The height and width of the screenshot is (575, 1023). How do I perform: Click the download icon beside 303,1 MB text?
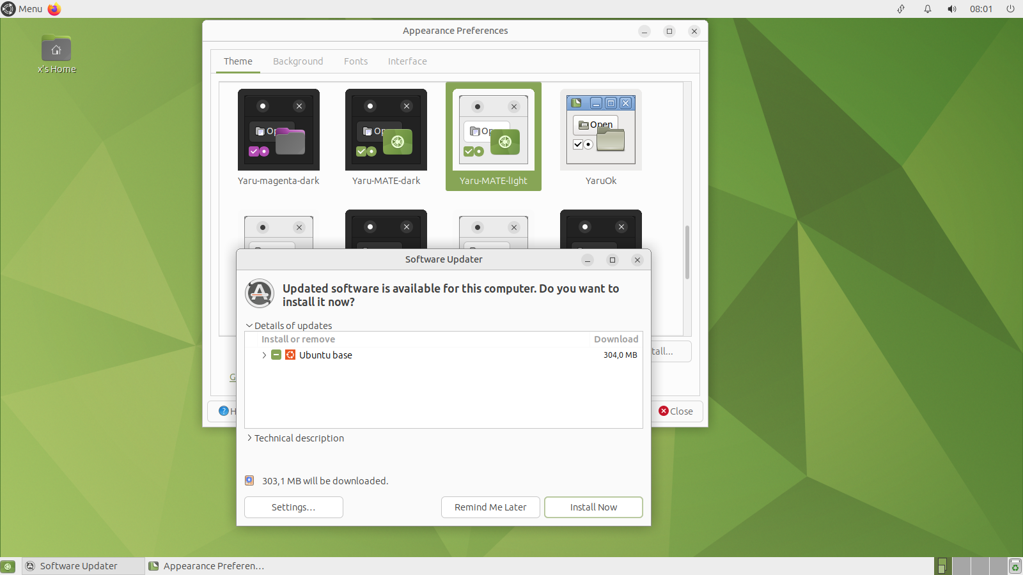tap(249, 480)
